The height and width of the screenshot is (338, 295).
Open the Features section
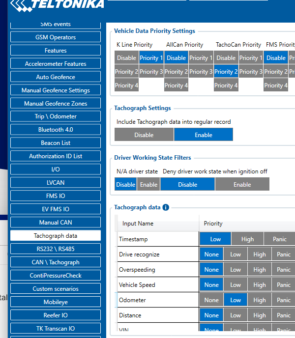[56, 50]
